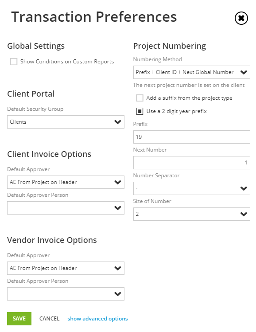This screenshot has height=332, width=256.
Task: Open the Default Security Group dropdown
Action: pos(66,122)
